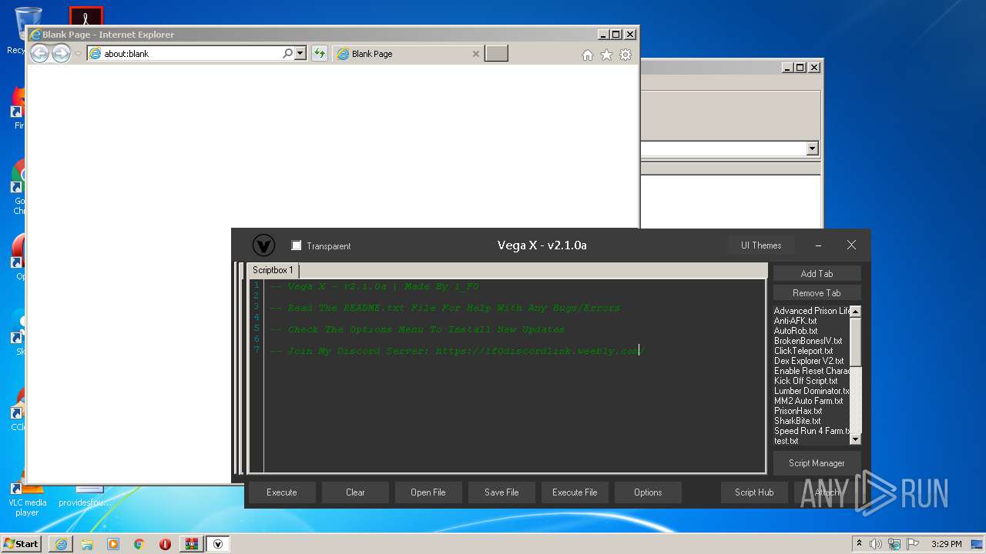Viewport: 986px width, 554px height.
Task: Open the UI Themes menu
Action: point(761,245)
